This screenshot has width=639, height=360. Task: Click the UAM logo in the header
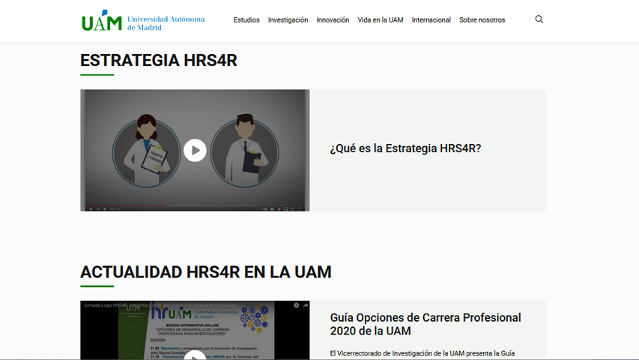point(101,20)
